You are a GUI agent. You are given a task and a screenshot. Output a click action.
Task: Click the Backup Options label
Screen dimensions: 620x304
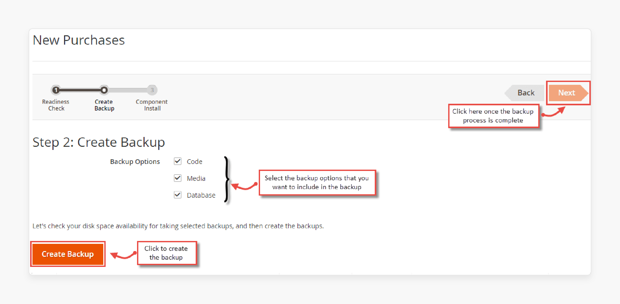click(135, 162)
